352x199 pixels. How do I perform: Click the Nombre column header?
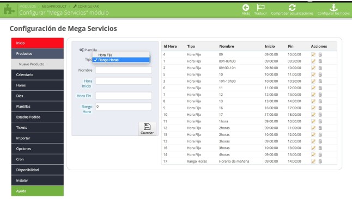(227, 46)
